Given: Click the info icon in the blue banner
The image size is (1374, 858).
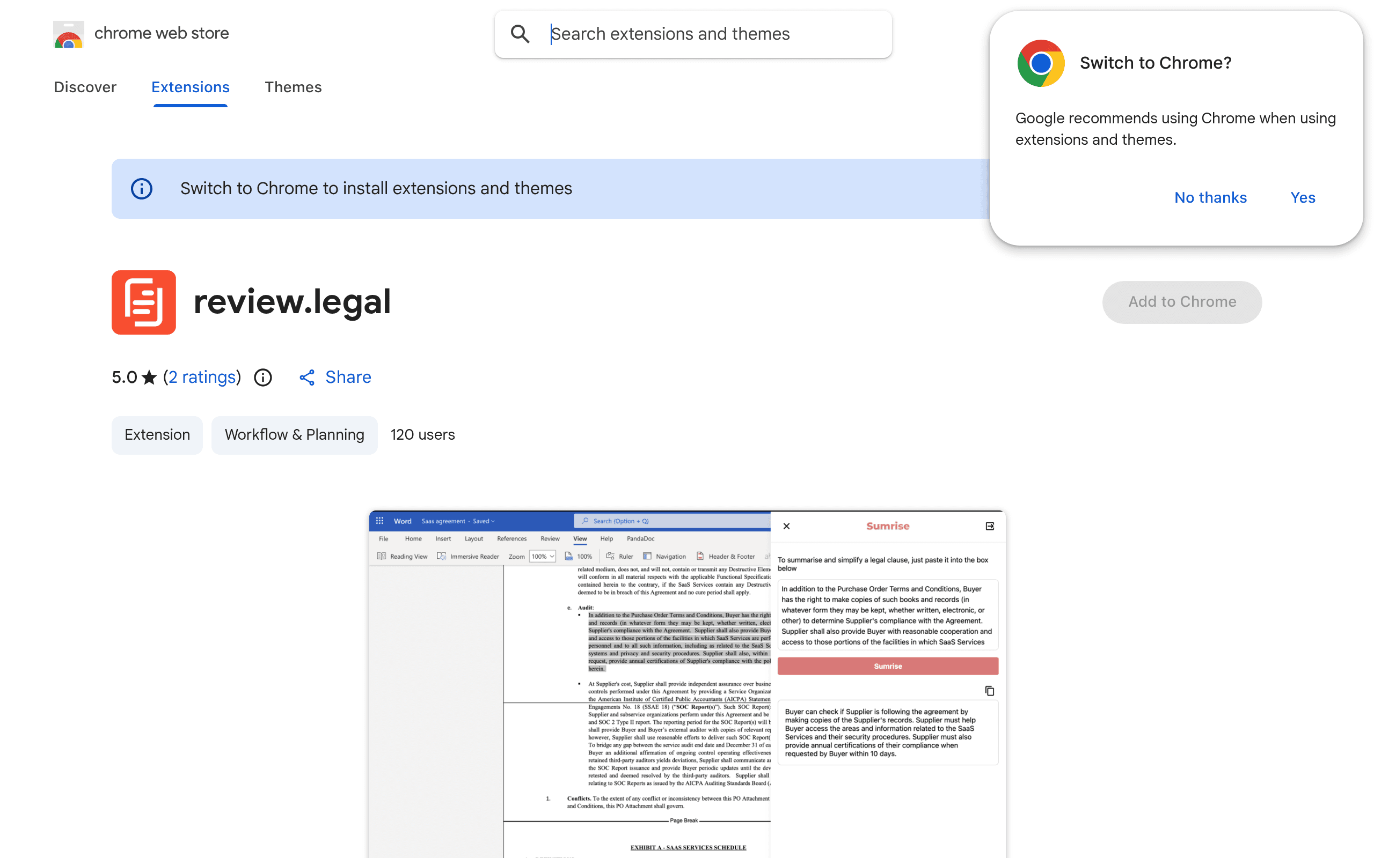Looking at the screenshot, I should click(142, 188).
